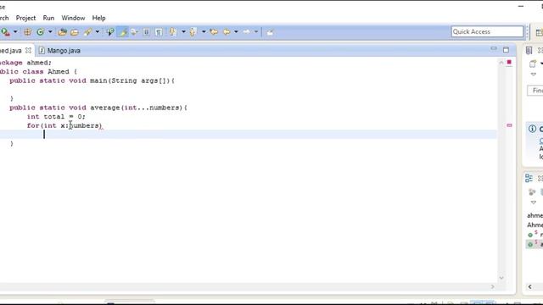The width and height of the screenshot is (543, 305).
Task: Click the Task List view icon
Action: pyautogui.click(x=529, y=51)
